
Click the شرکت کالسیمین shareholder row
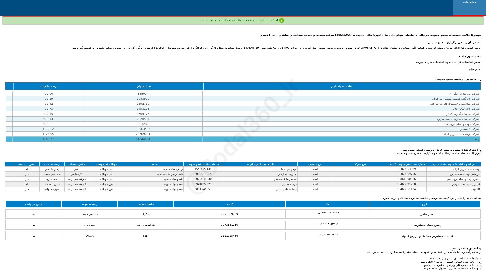coord(243,129)
